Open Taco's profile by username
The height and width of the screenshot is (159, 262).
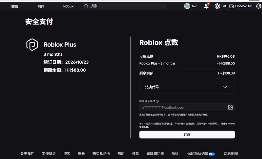(x=194, y=6)
